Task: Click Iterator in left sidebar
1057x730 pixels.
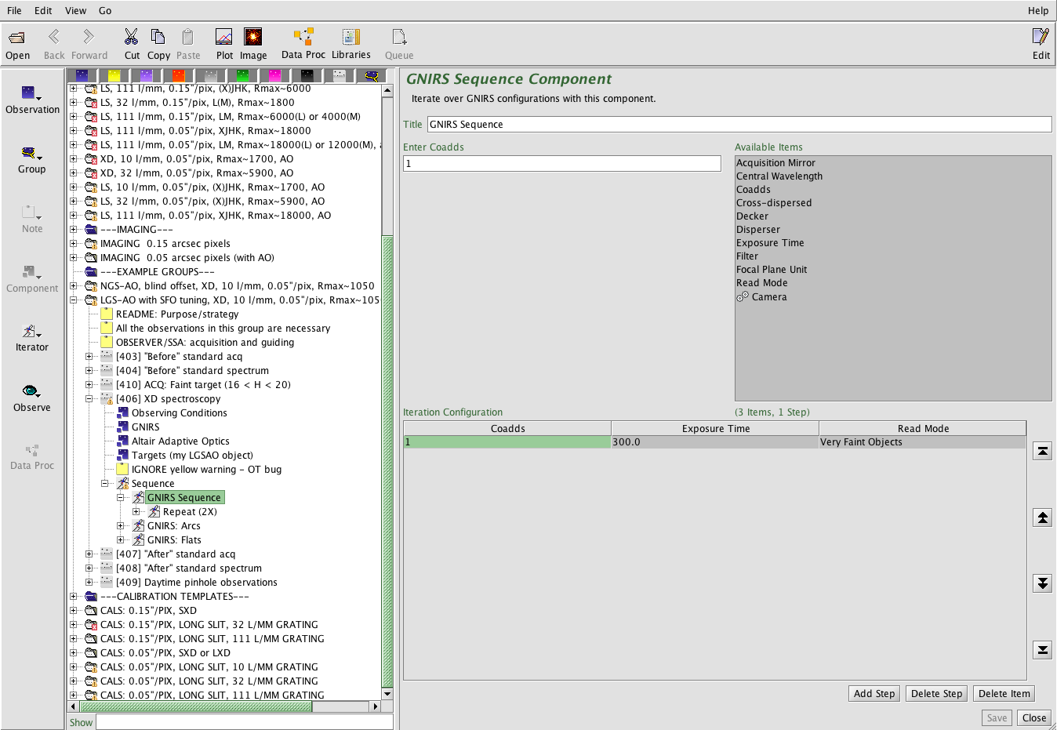Action: [32, 339]
